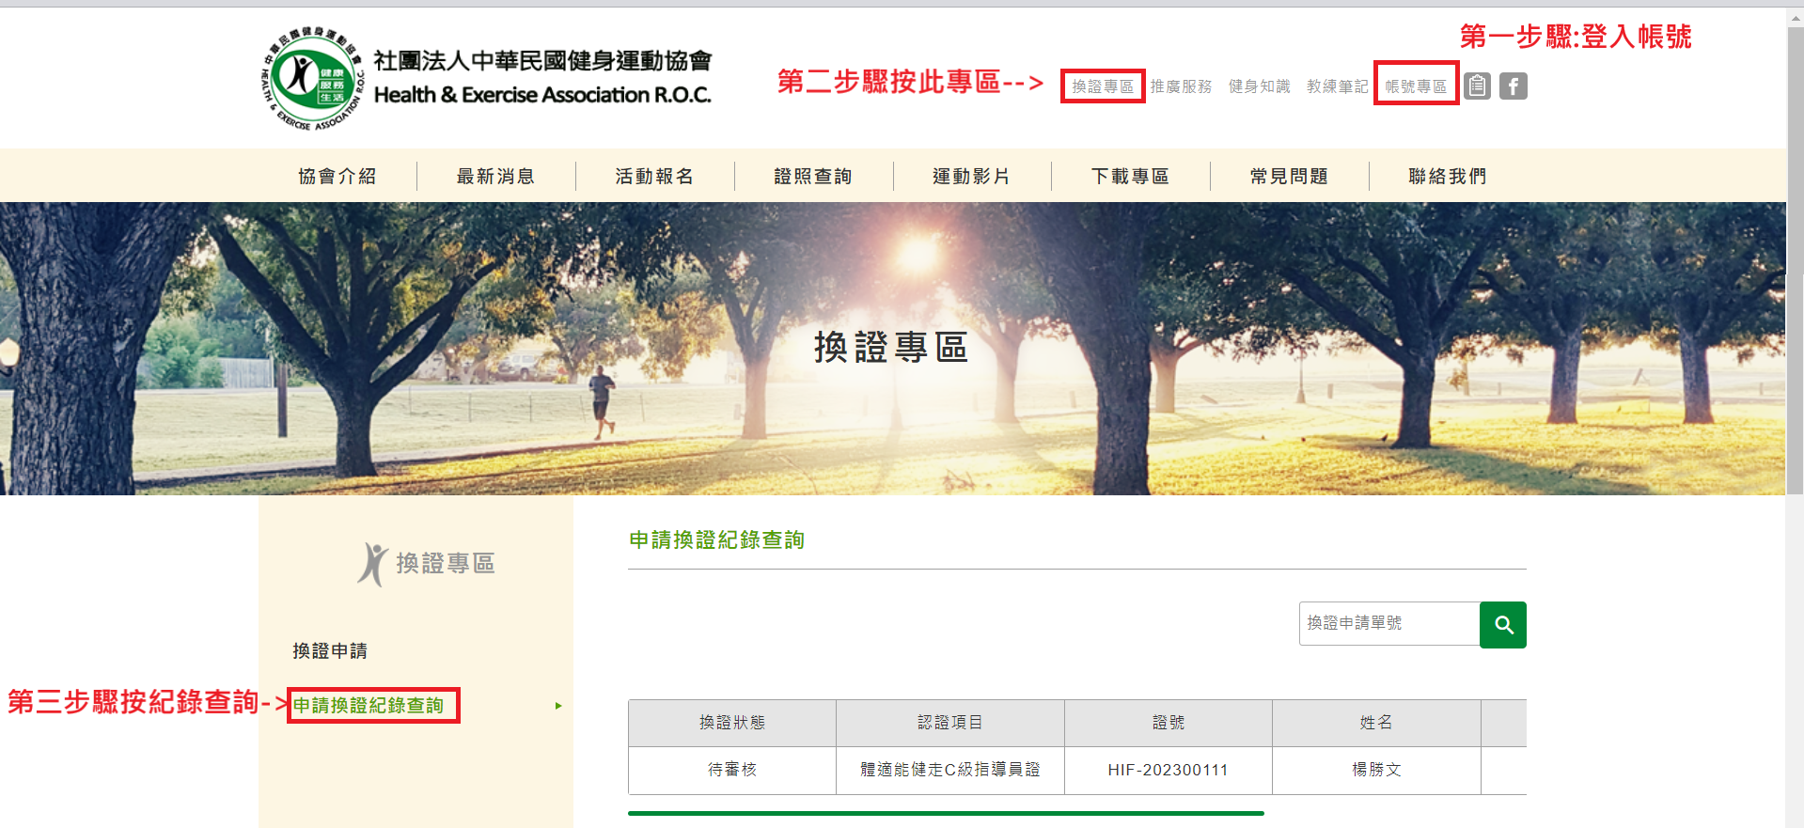The width and height of the screenshot is (1804, 828).
Task: Click the green search magnifier button
Action: coord(1503,625)
